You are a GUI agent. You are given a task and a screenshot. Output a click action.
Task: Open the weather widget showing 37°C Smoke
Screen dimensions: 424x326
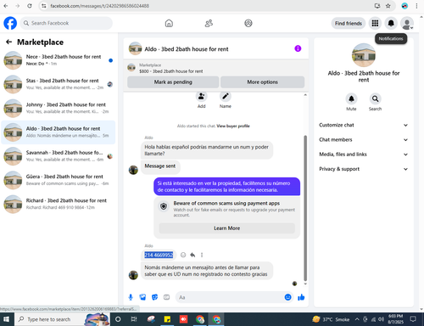click(x=332, y=319)
